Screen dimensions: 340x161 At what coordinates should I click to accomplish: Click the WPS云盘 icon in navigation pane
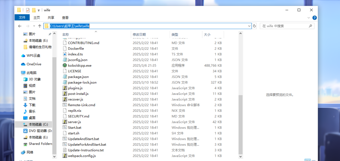click(x=23, y=56)
